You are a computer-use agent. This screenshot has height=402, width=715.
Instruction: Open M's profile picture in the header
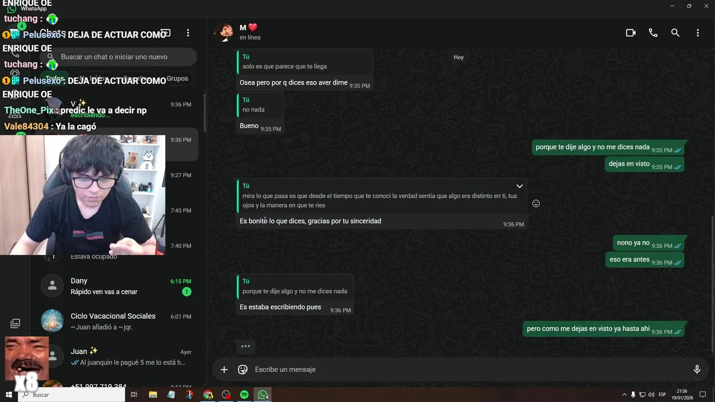click(224, 32)
